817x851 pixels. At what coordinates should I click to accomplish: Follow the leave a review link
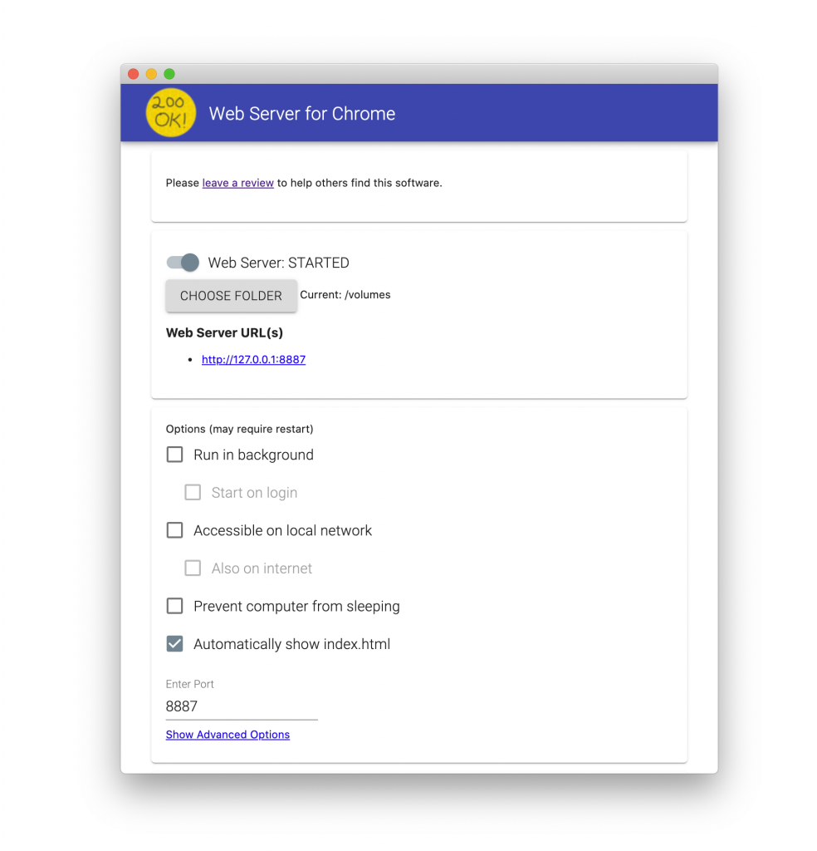pyautogui.click(x=238, y=183)
